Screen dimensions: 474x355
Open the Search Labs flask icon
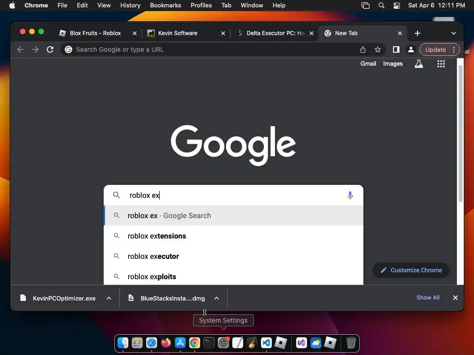(419, 64)
